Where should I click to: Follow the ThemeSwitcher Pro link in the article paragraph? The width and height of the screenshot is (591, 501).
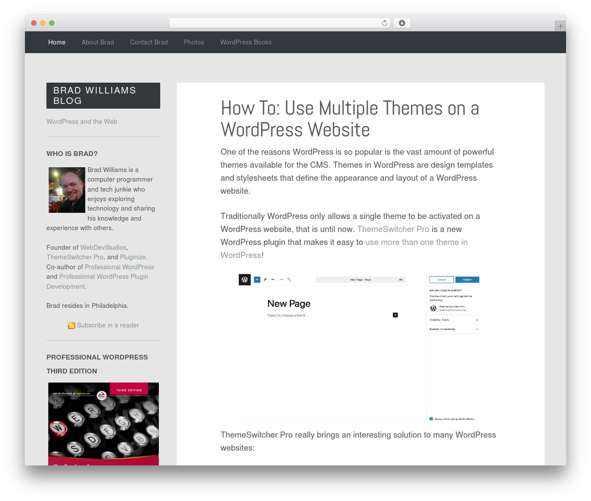(x=393, y=229)
